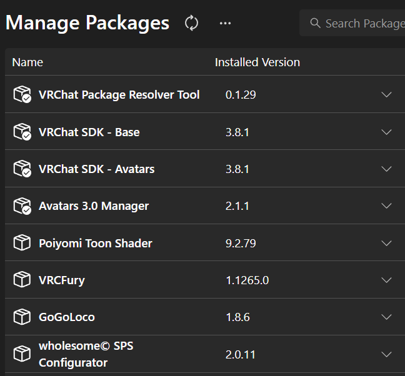Click the refresh packages icon
Screen dimensions: 405x376
point(192,23)
